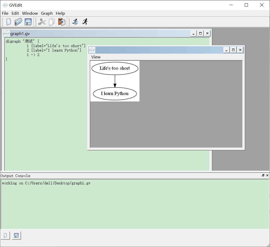The width and height of the screenshot is (270, 247).
Task: Run layout with the black running man icon
Action: coord(85,22)
